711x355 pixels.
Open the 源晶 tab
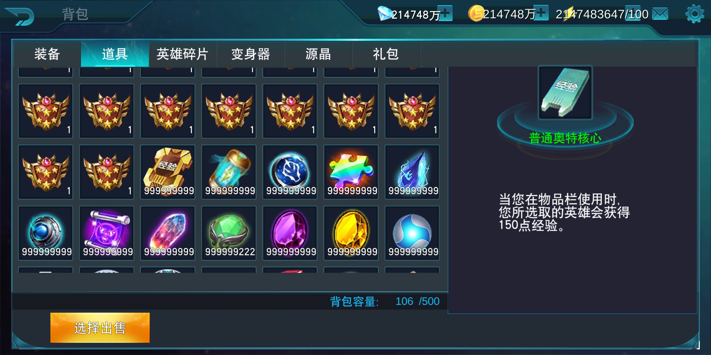tap(318, 54)
